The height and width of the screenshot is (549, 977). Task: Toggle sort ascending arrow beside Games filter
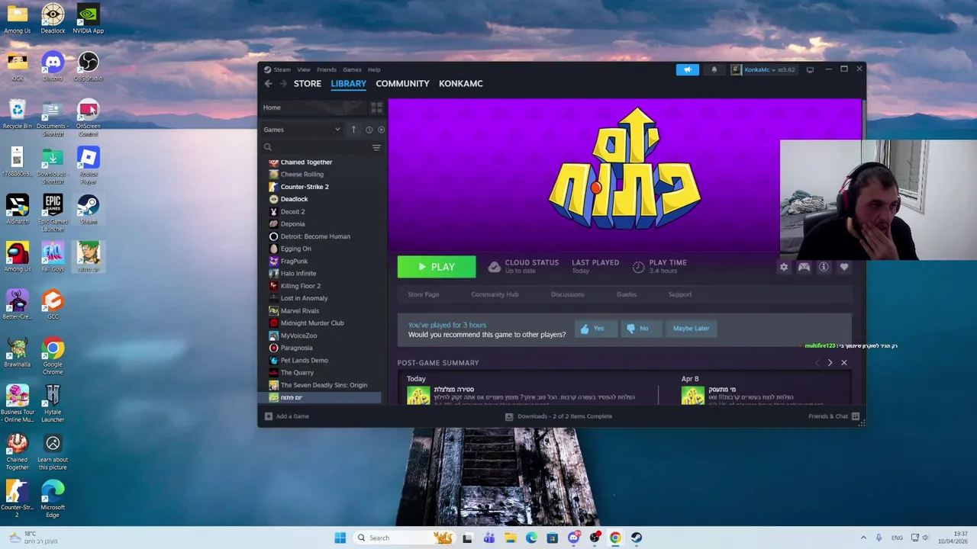point(353,130)
